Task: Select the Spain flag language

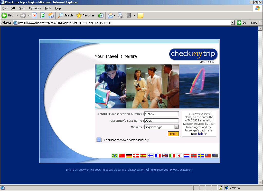Action: pos(143,156)
